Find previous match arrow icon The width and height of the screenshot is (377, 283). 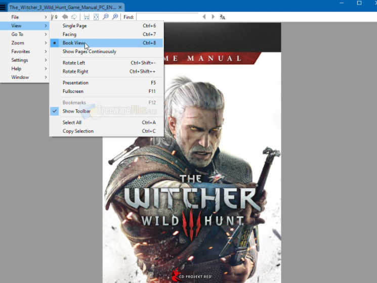204,17
